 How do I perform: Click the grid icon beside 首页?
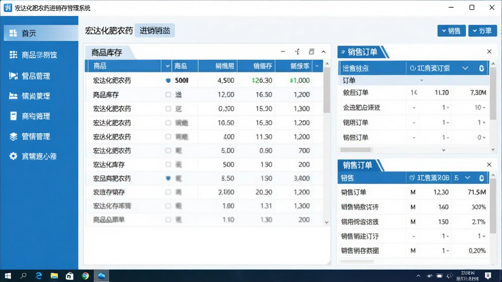[x=13, y=33]
